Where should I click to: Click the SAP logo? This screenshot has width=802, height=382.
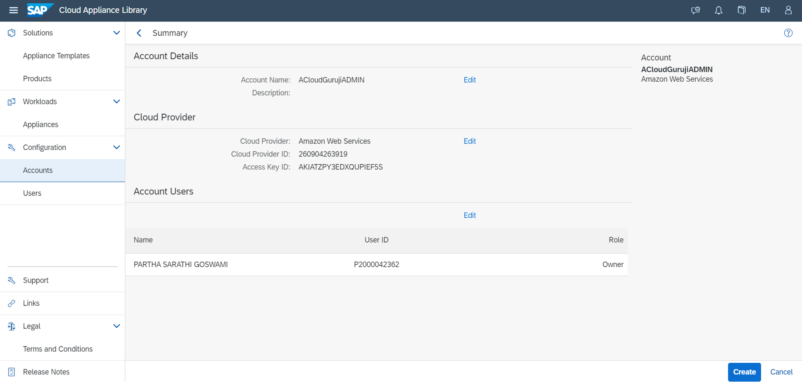click(39, 10)
